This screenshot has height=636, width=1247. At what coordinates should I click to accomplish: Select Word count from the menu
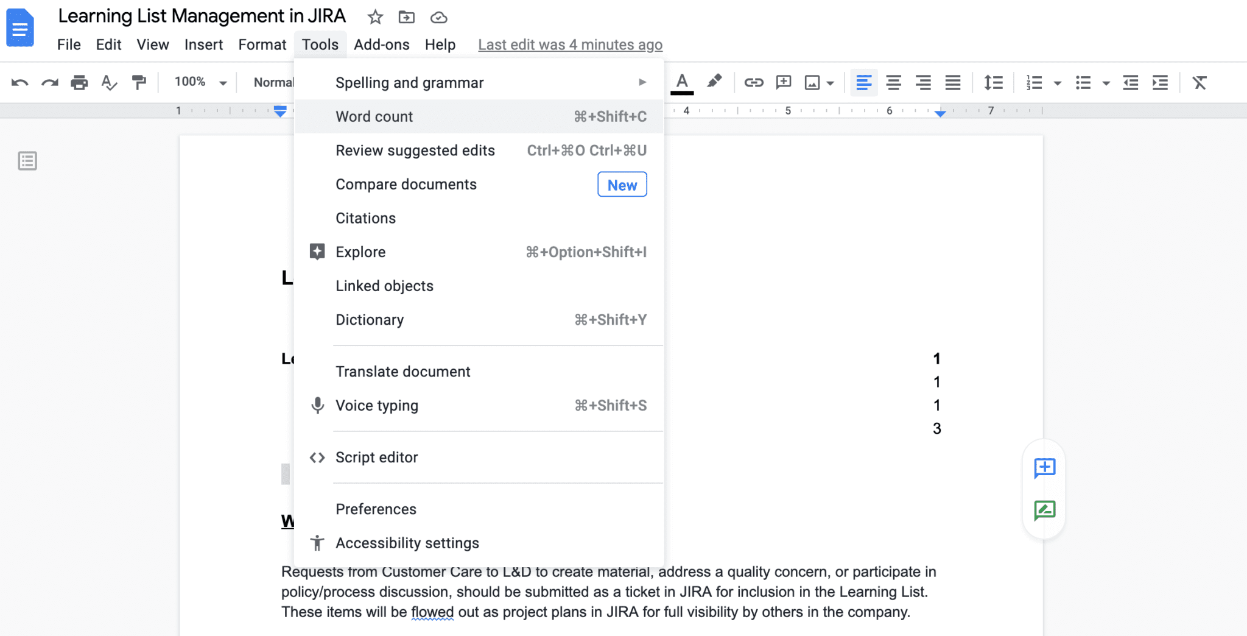click(x=374, y=116)
